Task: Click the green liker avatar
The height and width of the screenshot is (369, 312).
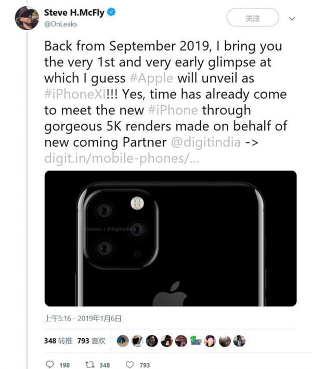Action: 196,341
